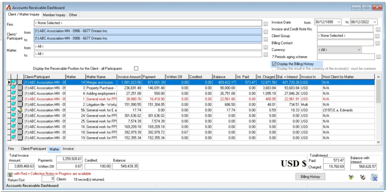Click the Invoice and Credit Note No field
The height and width of the screenshot is (192, 386).
tap(345, 29)
